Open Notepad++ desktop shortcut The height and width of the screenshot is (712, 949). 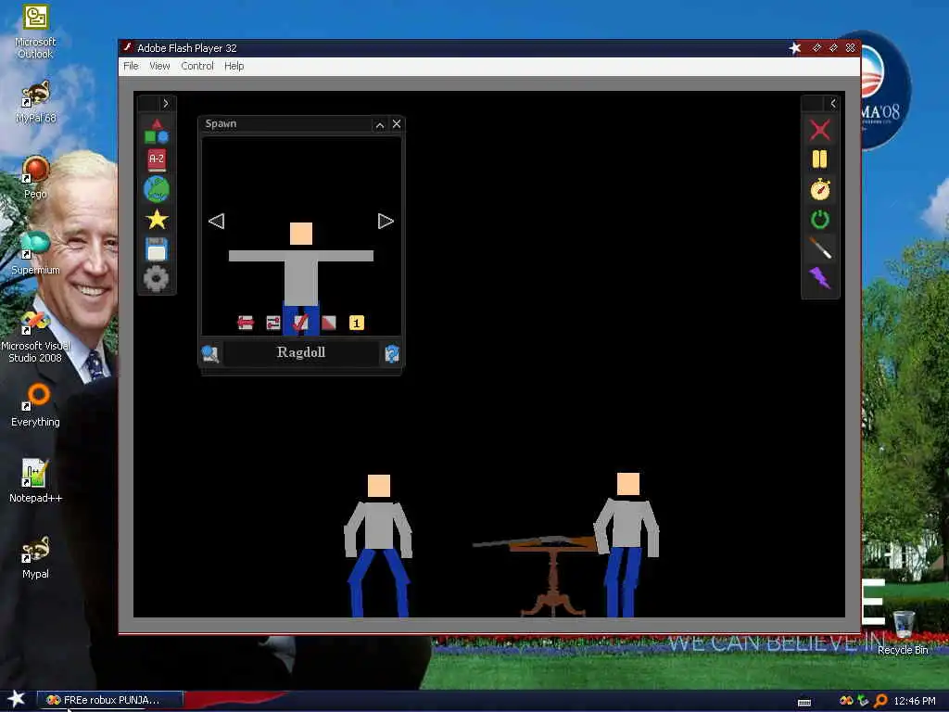(x=35, y=482)
